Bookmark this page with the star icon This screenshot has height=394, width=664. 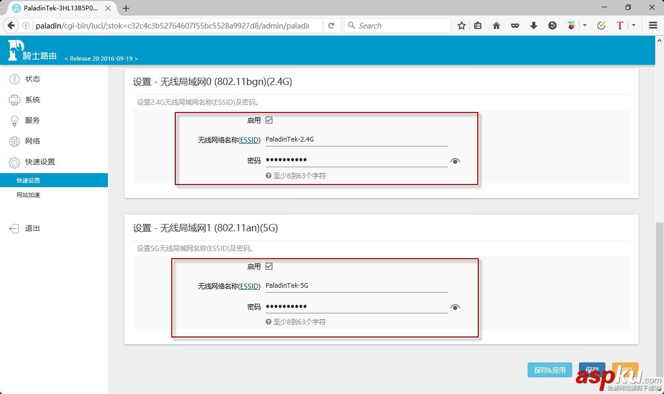coord(461,25)
